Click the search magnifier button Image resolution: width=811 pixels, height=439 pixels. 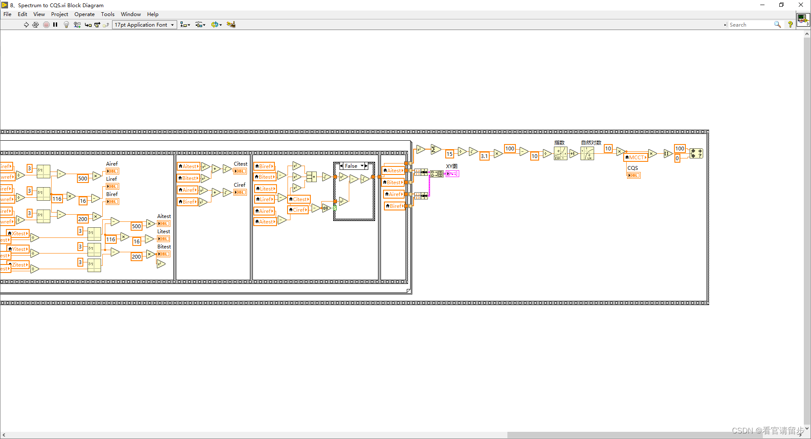click(x=778, y=25)
